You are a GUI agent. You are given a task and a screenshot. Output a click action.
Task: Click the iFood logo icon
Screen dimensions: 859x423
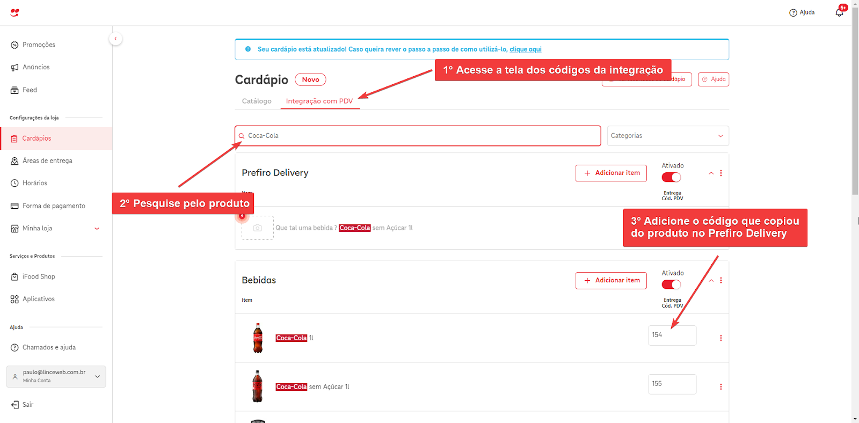coord(14,12)
